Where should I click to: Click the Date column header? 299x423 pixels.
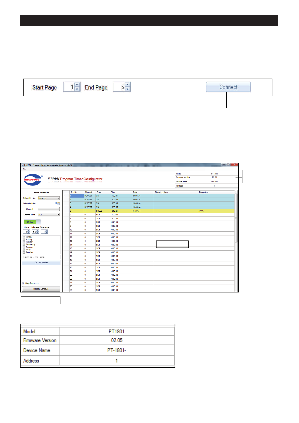click(x=143, y=192)
